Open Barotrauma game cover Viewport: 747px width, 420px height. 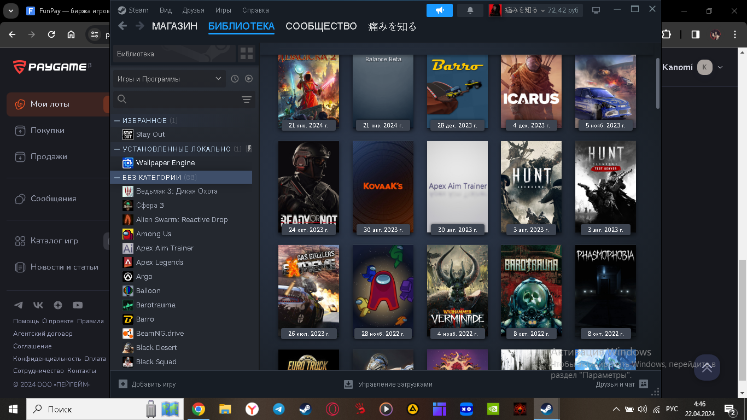tap(531, 290)
